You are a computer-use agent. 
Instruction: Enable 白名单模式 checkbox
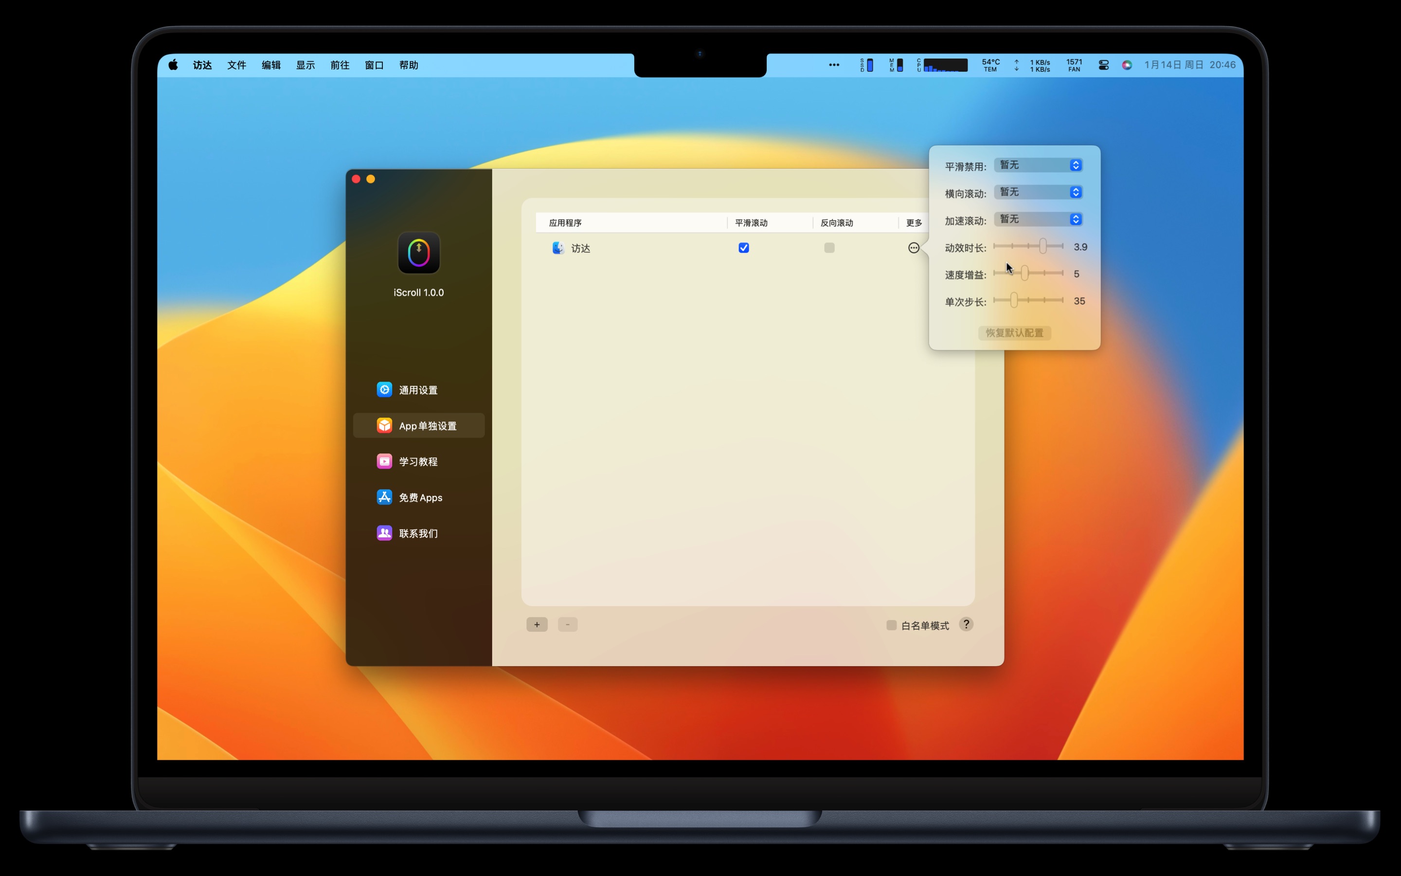(x=892, y=625)
